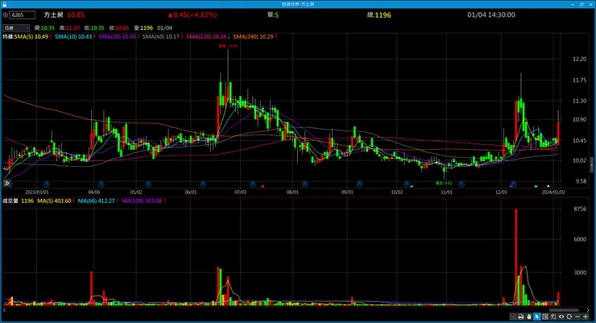Click the white triangle marker near 10/02
This screenshot has height=323, width=596.
click(x=412, y=186)
